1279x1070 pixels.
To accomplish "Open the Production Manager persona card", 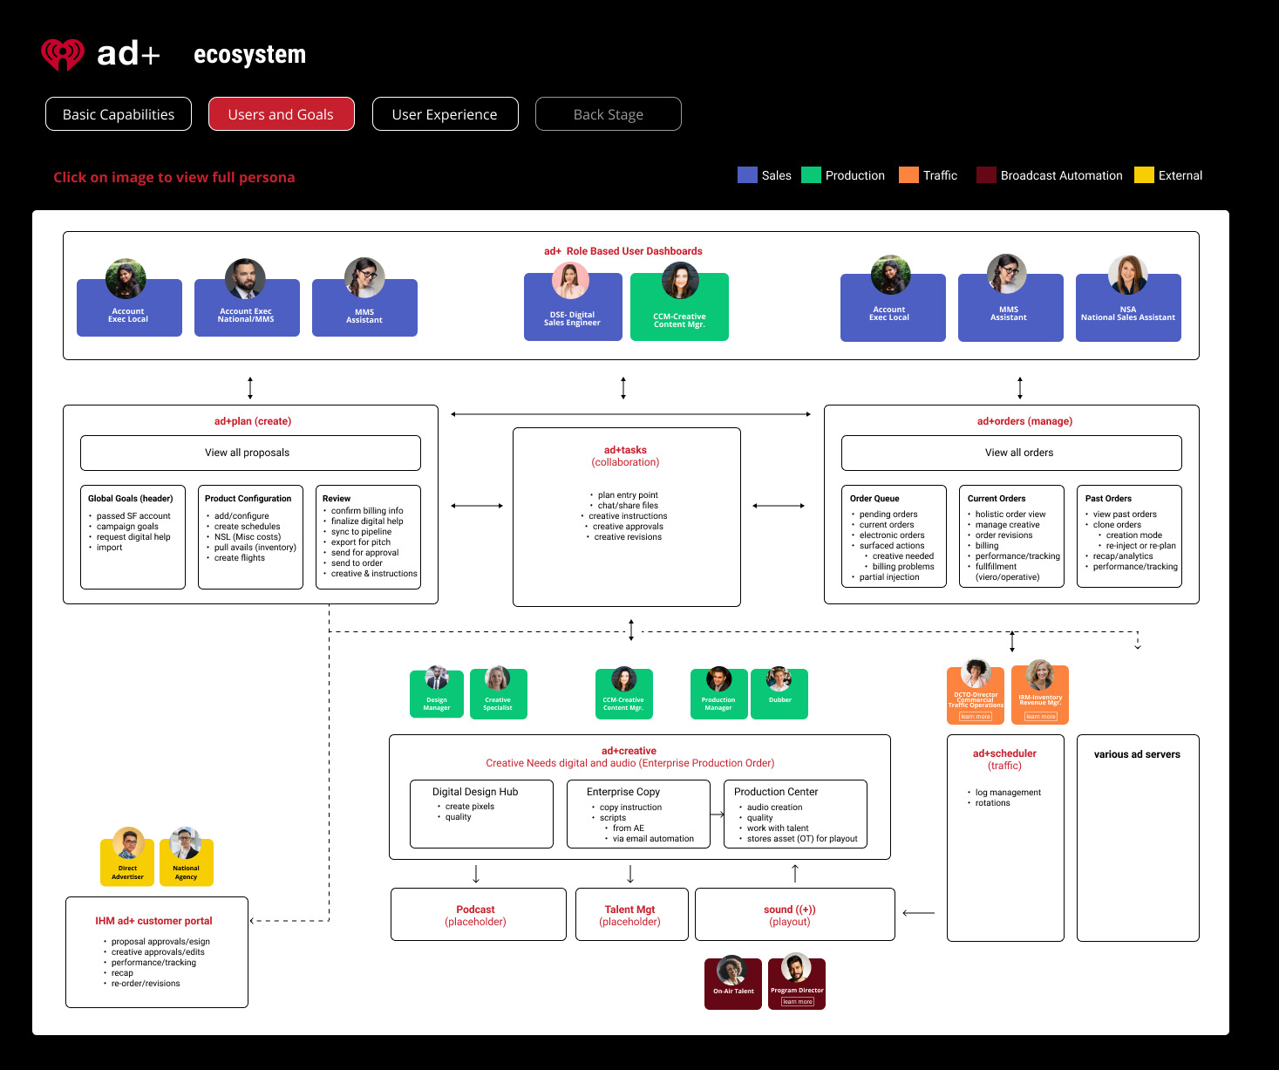I will (x=718, y=693).
